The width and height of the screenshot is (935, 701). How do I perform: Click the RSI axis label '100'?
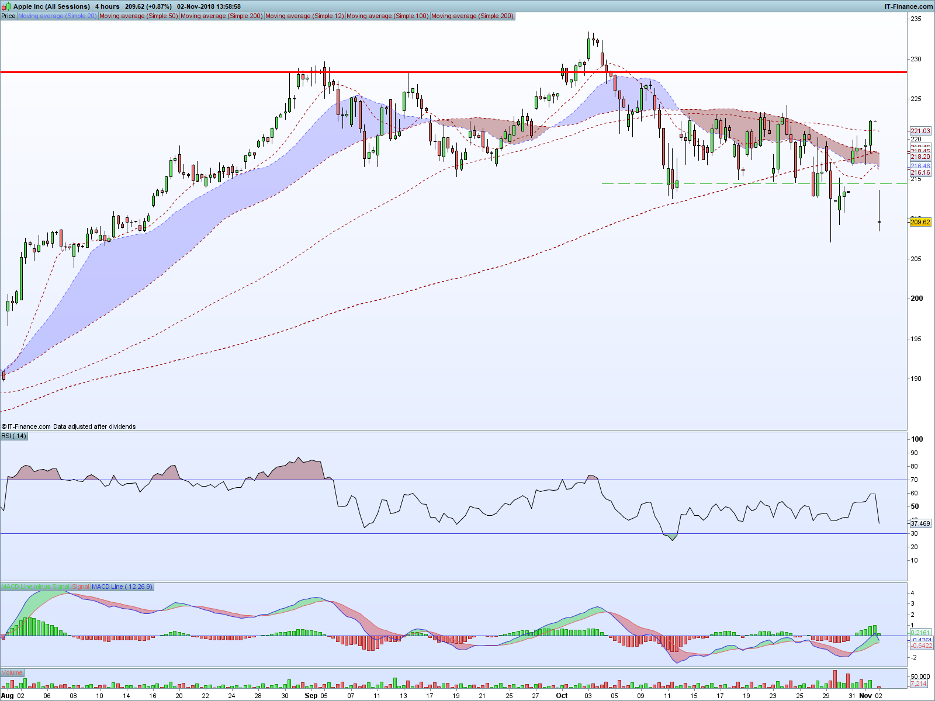coord(917,439)
